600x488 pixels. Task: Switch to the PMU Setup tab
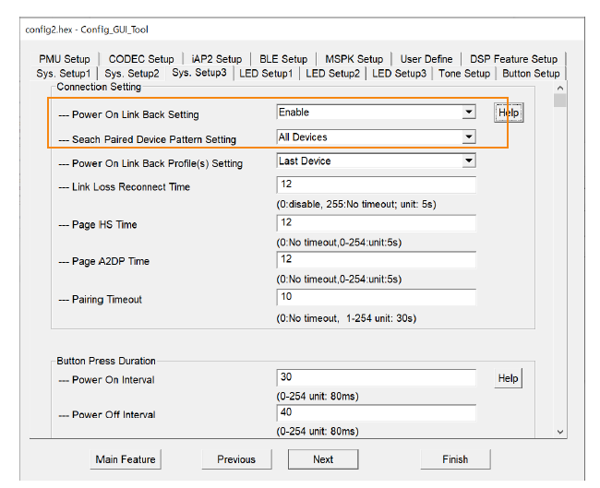(x=65, y=59)
